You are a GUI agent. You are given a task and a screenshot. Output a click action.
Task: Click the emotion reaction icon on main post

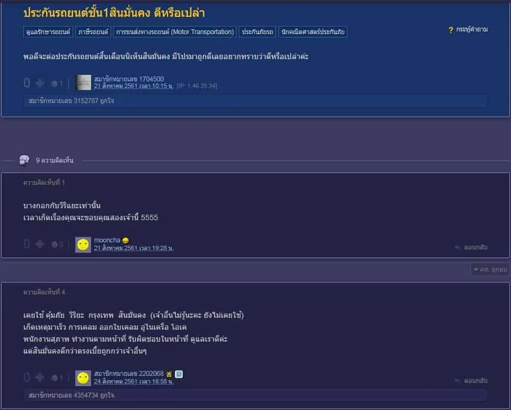(54, 84)
